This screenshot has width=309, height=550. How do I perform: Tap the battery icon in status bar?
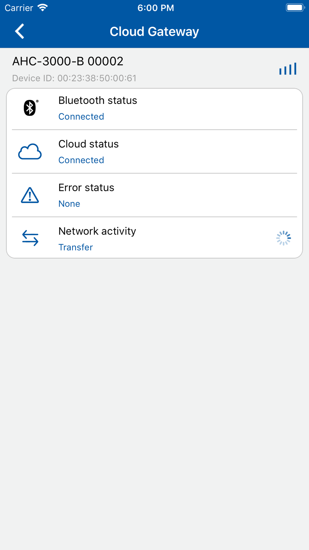(x=295, y=8)
